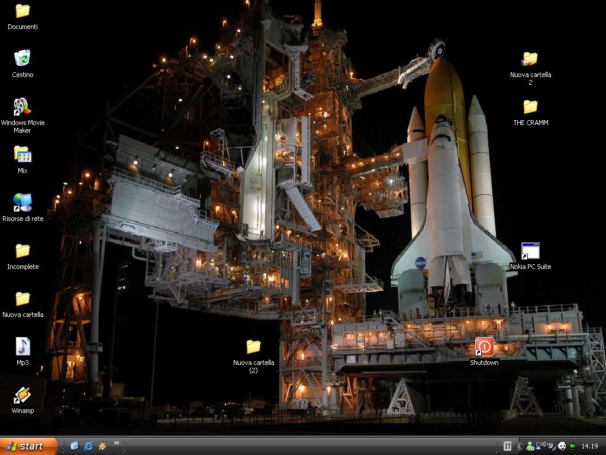Click the MSN Messenger tray icon
Viewport: 606px width, 455px height.
pyautogui.click(x=530, y=446)
